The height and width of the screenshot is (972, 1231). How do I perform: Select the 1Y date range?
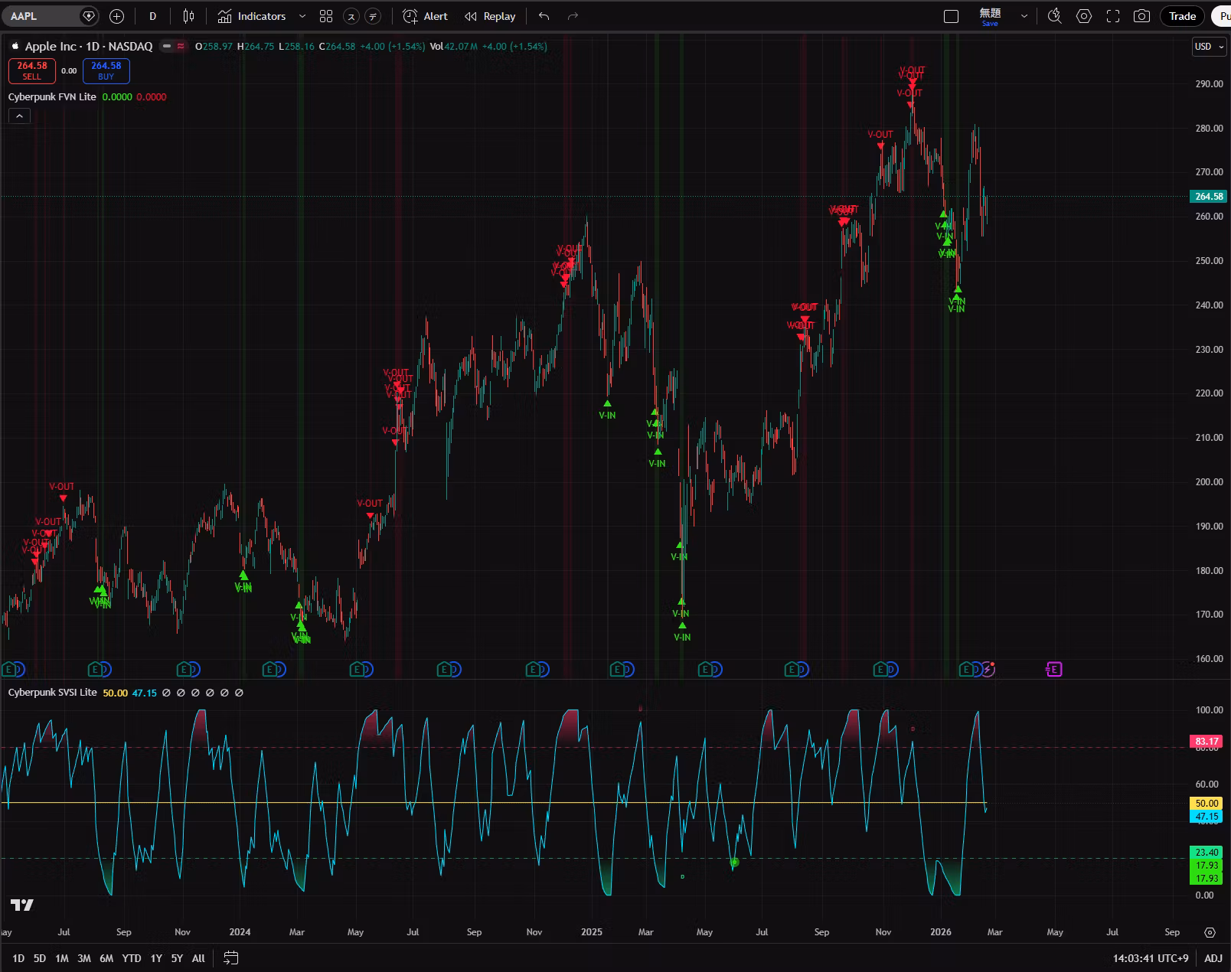[156, 958]
